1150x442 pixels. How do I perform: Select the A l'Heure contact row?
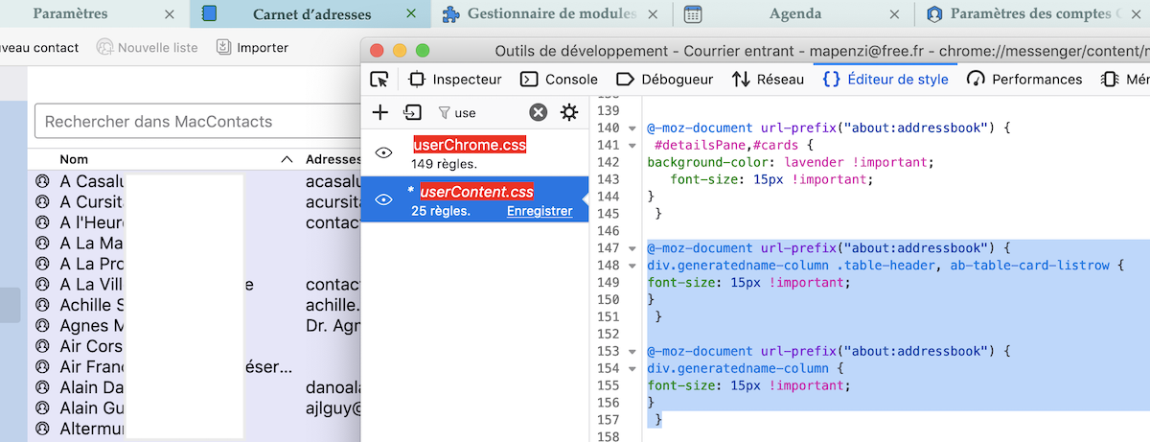click(x=195, y=222)
